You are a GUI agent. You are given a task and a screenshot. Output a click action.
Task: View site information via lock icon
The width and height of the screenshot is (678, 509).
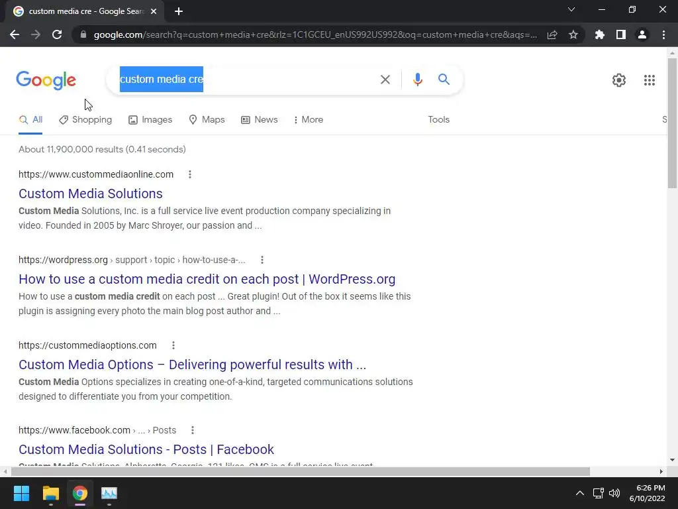click(83, 34)
